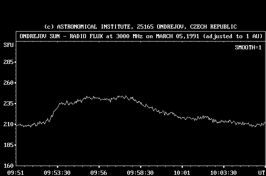Click the SFU unit label
The width and height of the screenshot is (266, 176).
coord(8,44)
